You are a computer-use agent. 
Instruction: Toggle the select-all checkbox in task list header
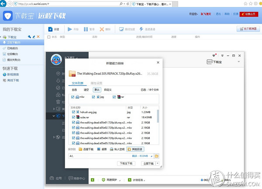point(49,37)
